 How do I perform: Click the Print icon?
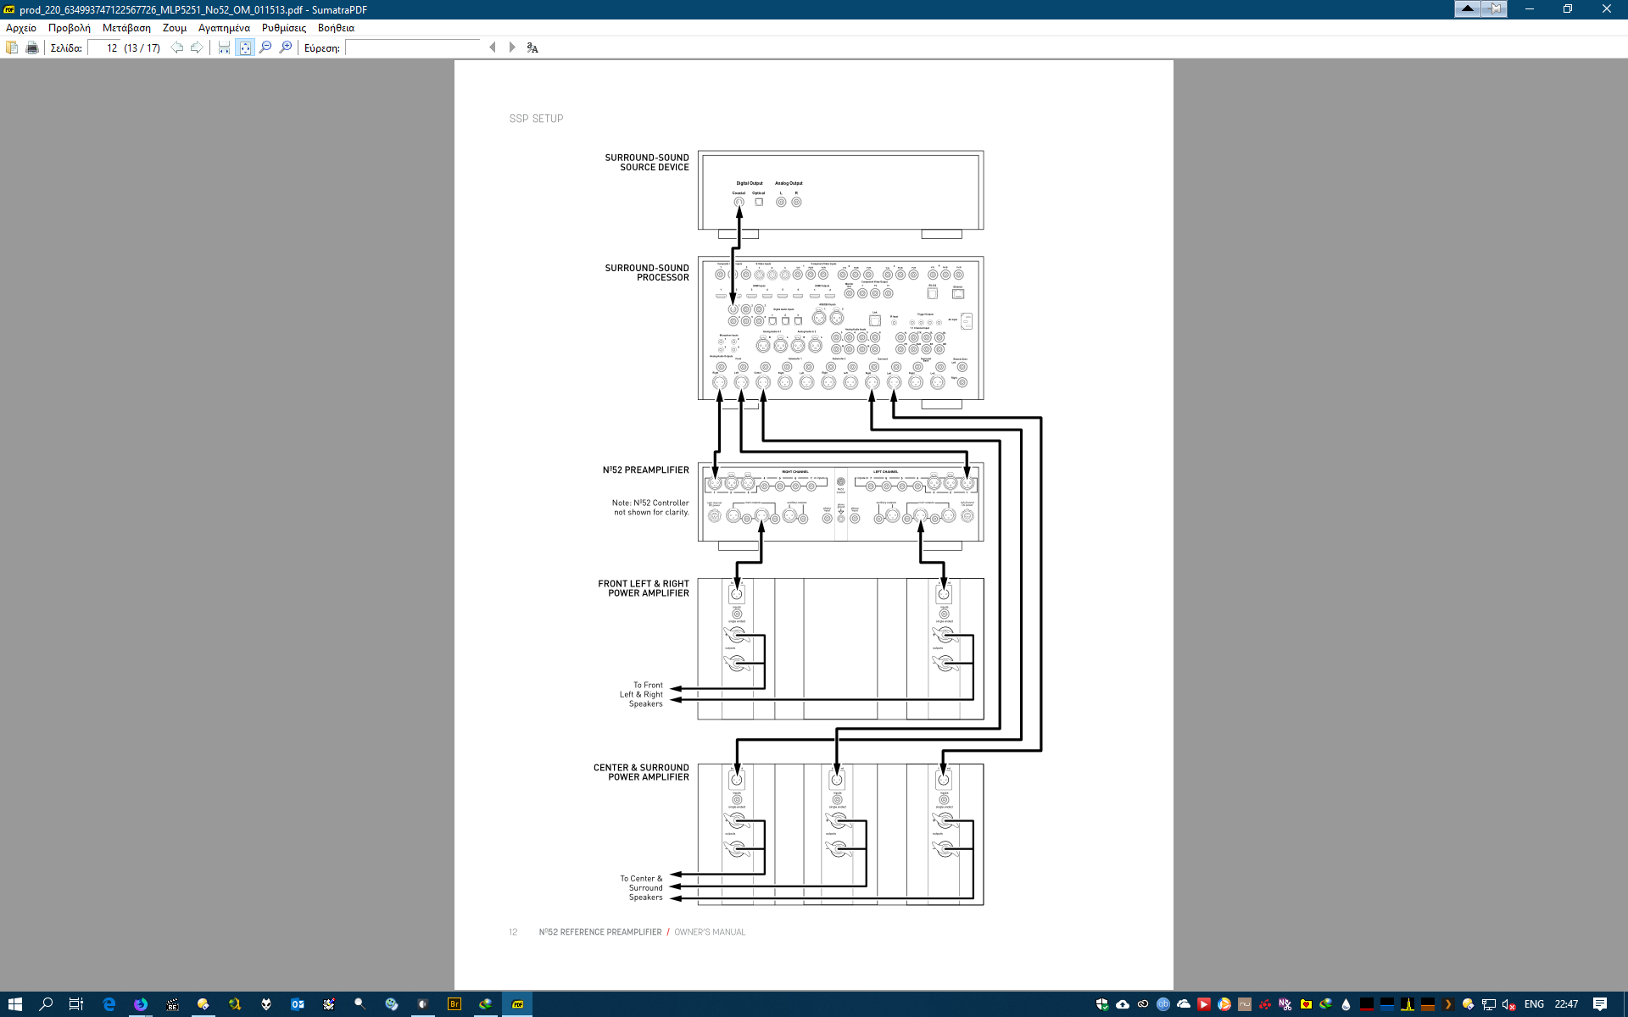(x=32, y=47)
